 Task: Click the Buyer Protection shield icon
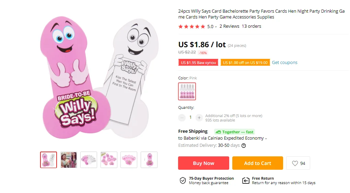[x=183, y=181]
